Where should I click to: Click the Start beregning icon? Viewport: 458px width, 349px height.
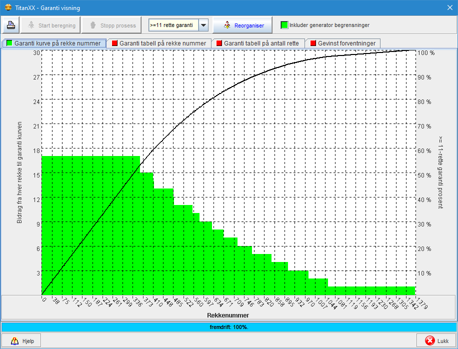(x=31, y=25)
